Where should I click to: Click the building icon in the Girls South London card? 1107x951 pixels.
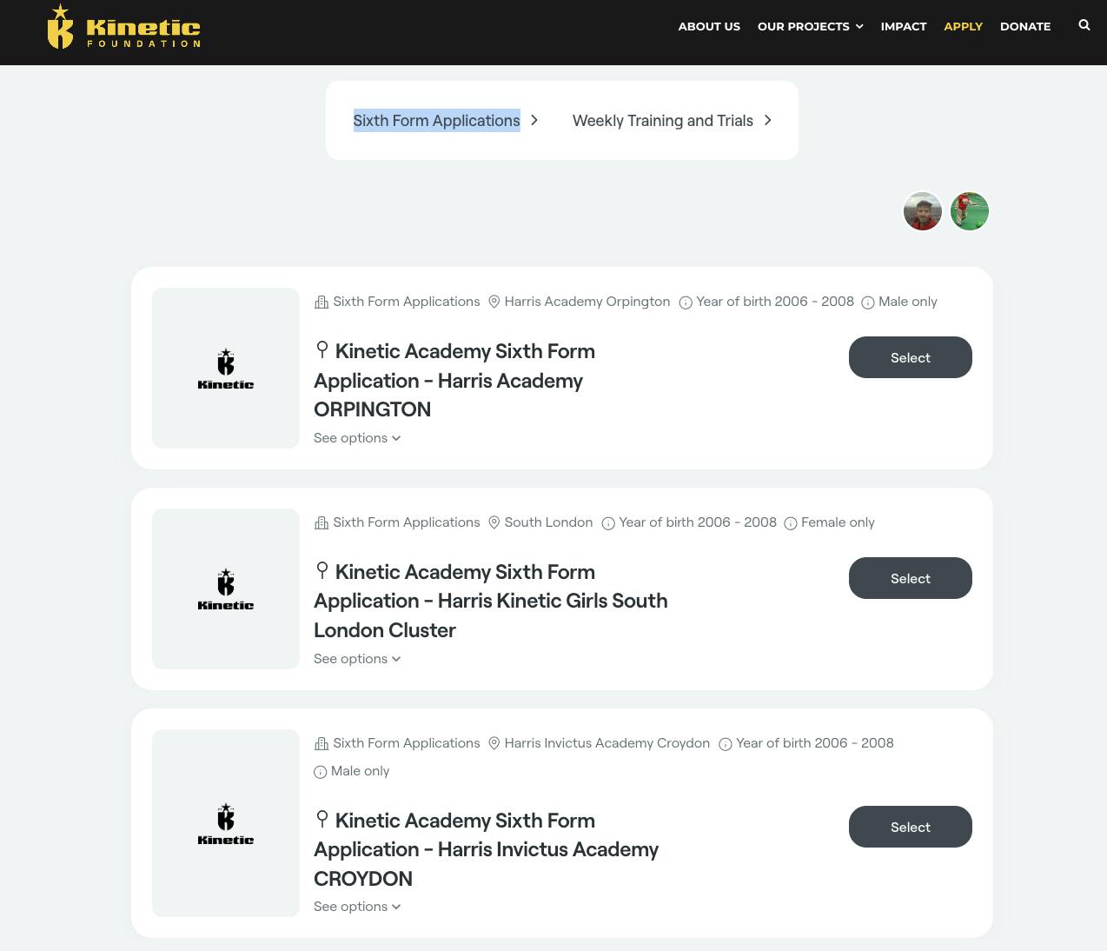pyautogui.click(x=321, y=522)
